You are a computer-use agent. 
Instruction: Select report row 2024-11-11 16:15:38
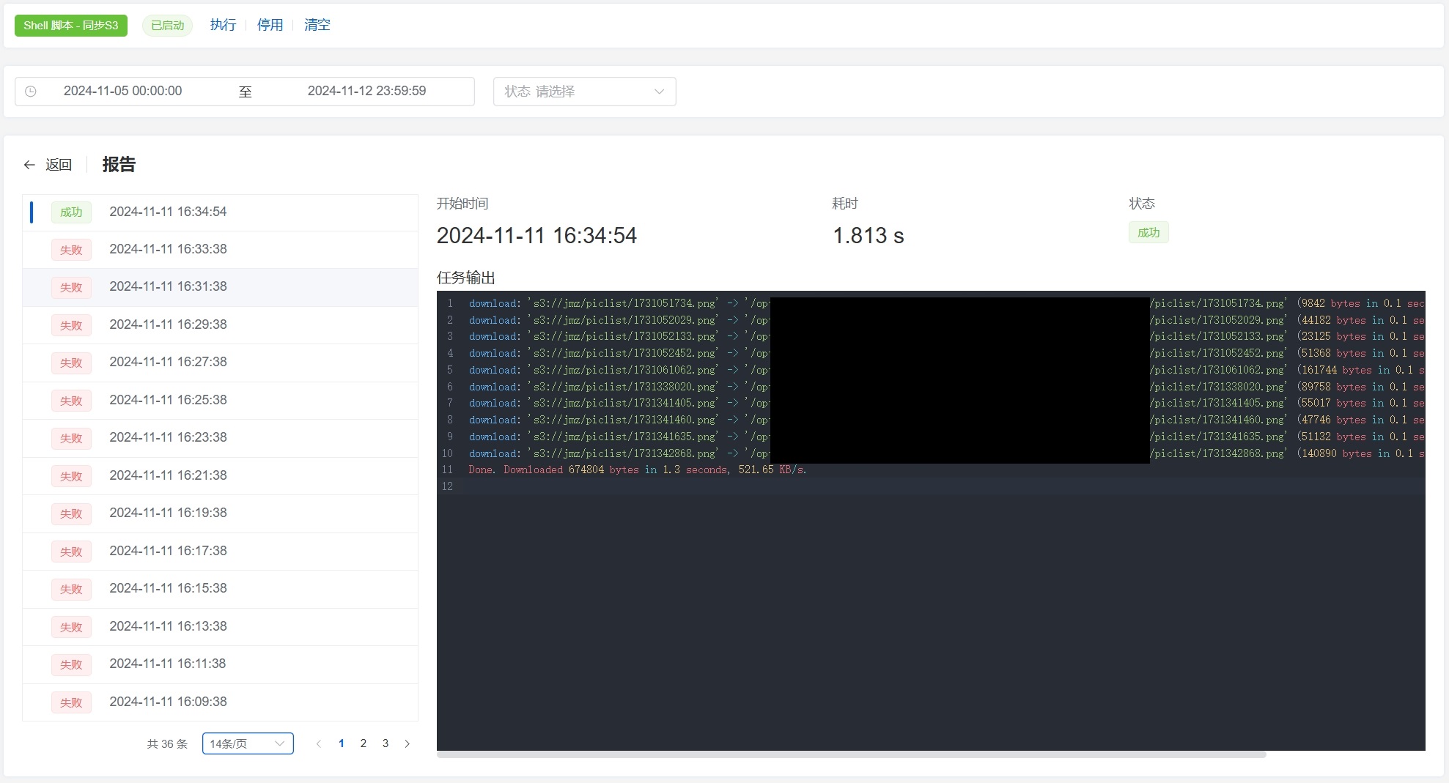pyautogui.click(x=220, y=589)
